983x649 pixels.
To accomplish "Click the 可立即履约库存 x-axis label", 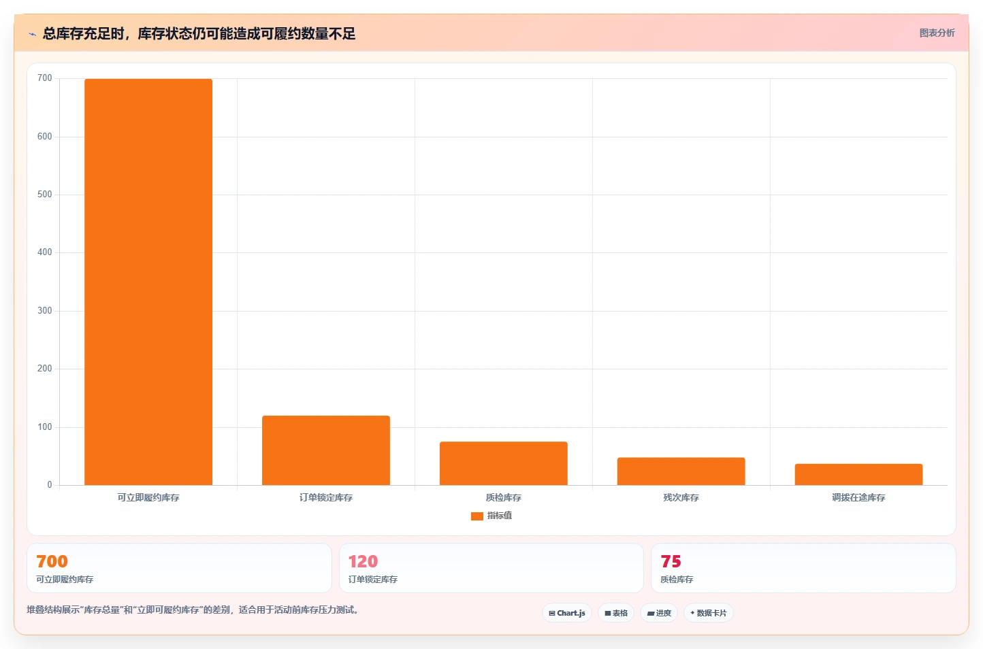I will [148, 497].
